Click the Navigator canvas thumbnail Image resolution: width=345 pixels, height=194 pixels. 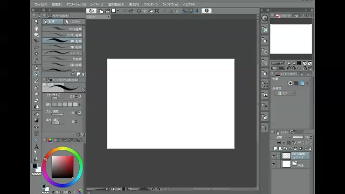click(291, 39)
